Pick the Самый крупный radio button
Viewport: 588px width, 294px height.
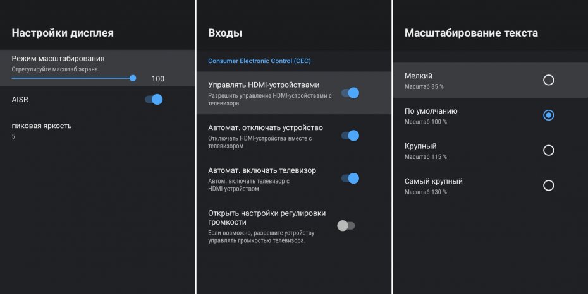[x=548, y=185]
